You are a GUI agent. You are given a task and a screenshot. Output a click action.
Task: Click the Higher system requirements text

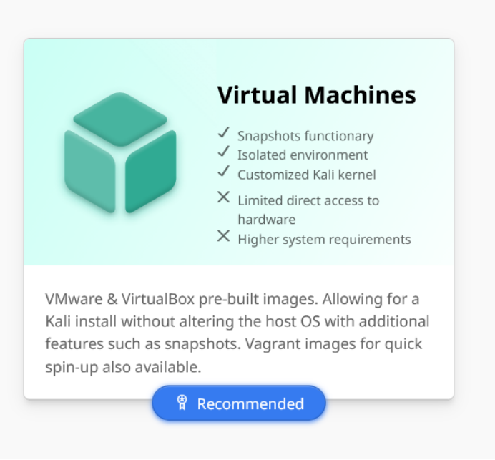click(x=324, y=240)
